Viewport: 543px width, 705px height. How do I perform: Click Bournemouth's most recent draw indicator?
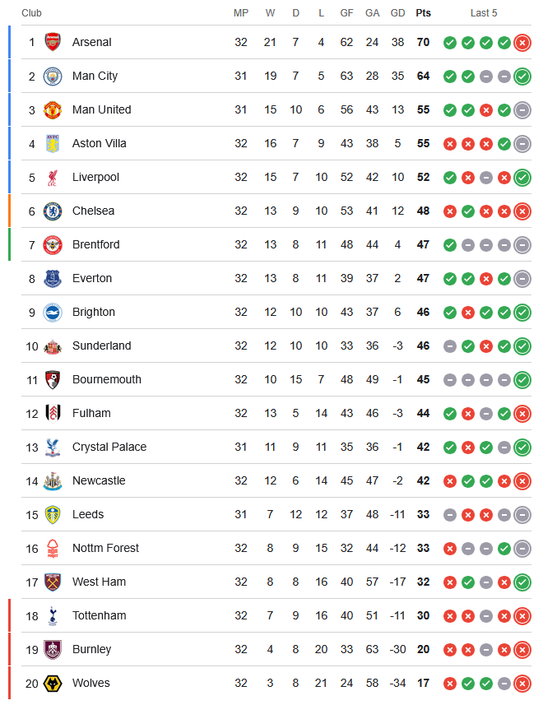tap(504, 379)
